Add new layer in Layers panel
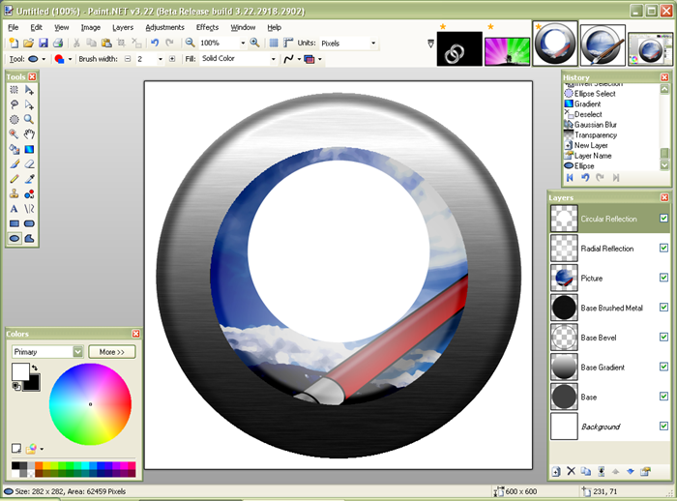The width and height of the screenshot is (677, 501). click(x=556, y=471)
